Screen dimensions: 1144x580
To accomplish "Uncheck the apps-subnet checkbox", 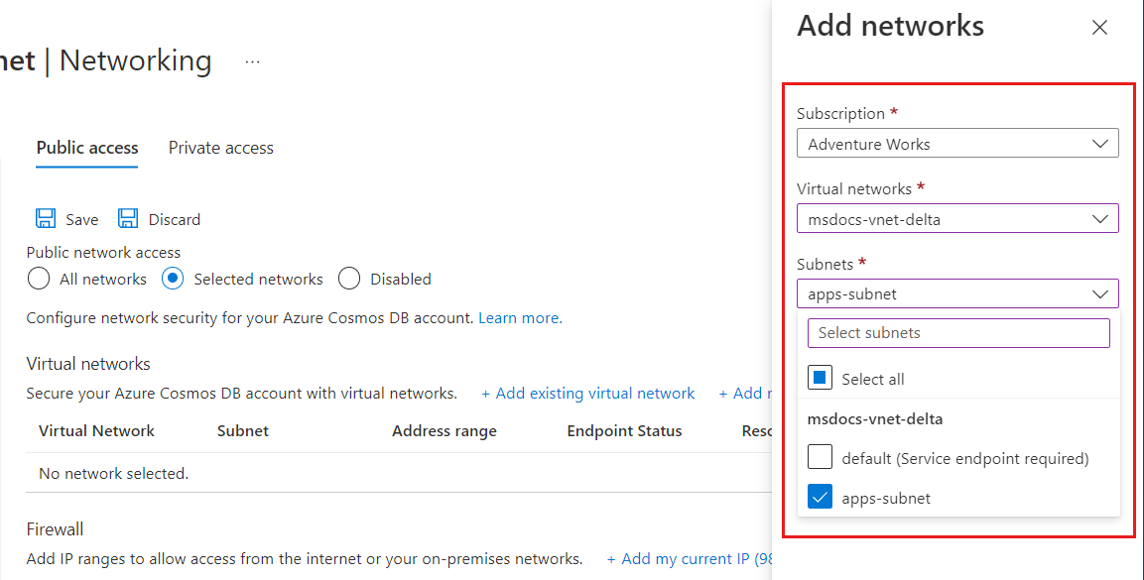I will [819, 497].
